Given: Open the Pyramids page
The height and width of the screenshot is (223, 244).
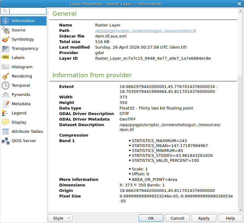Looking at the screenshot, I should (23, 95).
